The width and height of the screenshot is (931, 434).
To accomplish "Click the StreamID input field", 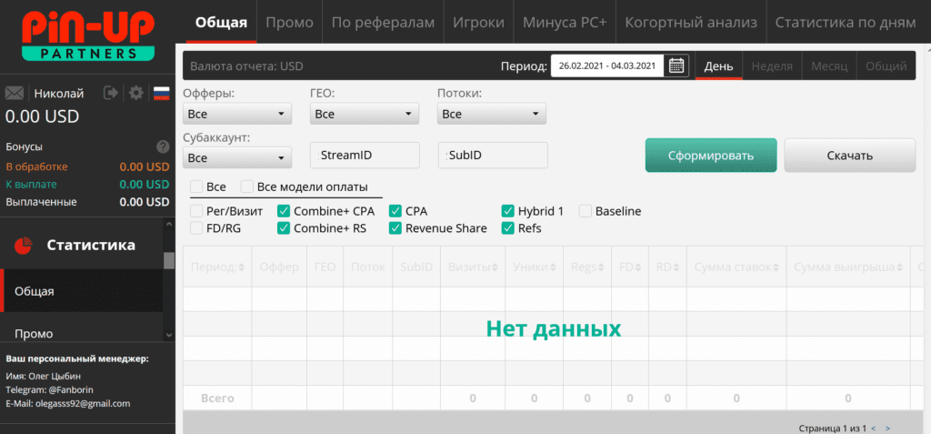I will tap(365, 156).
